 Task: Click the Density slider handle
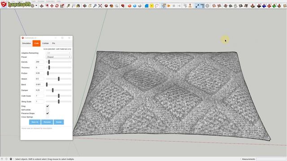pyautogui.click(x=49, y=62)
